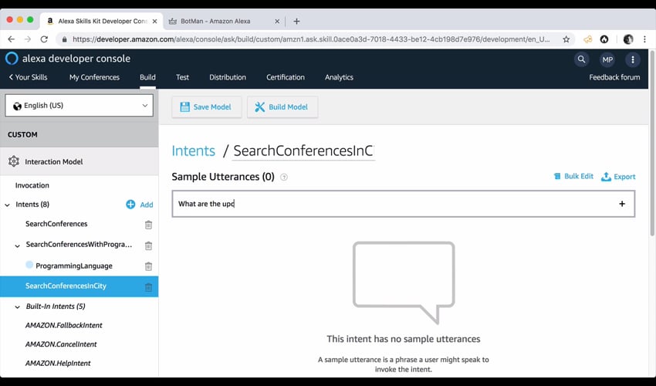Click the My Conferences skill name
The height and width of the screenshot is (386, 656).
94,77
